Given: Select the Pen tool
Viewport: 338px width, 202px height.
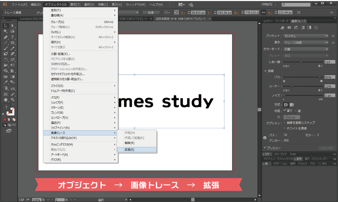Looking at the screenshot, I should [x=6, y=37].
